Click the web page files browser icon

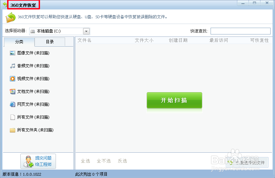coord(13,104)
